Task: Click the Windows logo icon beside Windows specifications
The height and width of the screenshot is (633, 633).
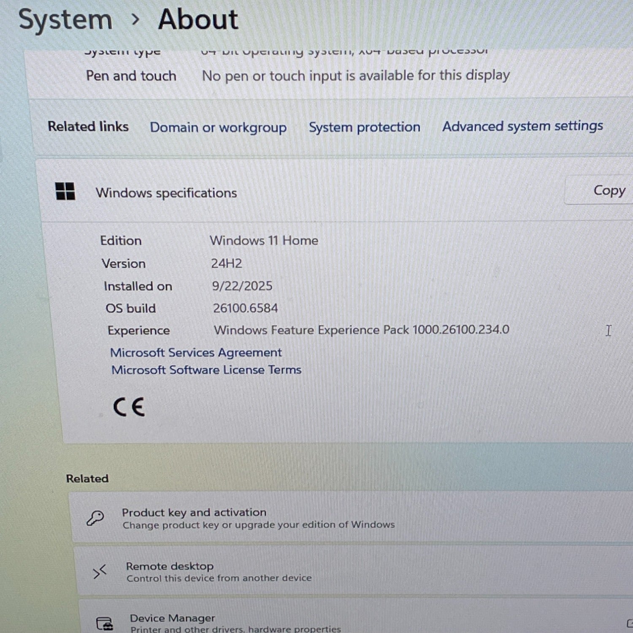Action: click(x=65, y=191)
